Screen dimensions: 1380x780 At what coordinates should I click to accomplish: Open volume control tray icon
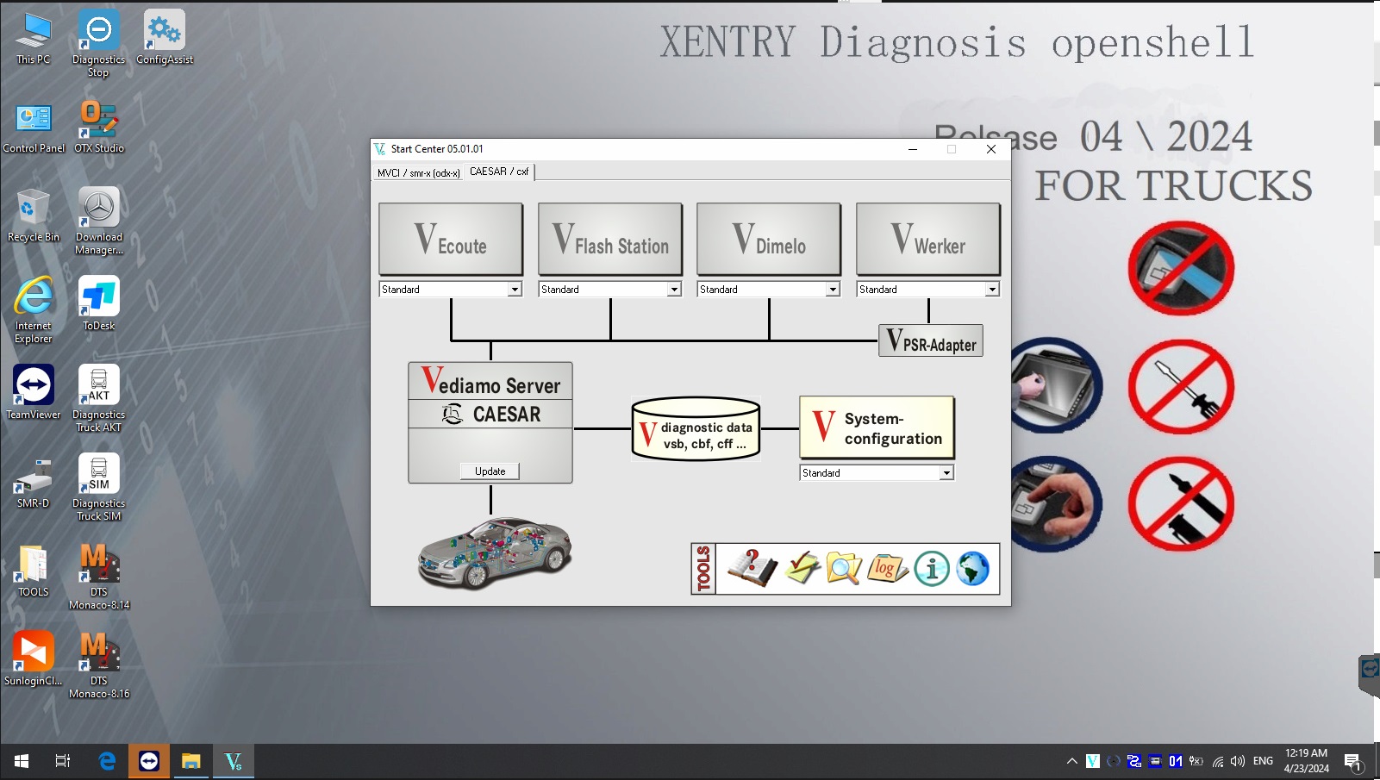(x=1238, y=761)
